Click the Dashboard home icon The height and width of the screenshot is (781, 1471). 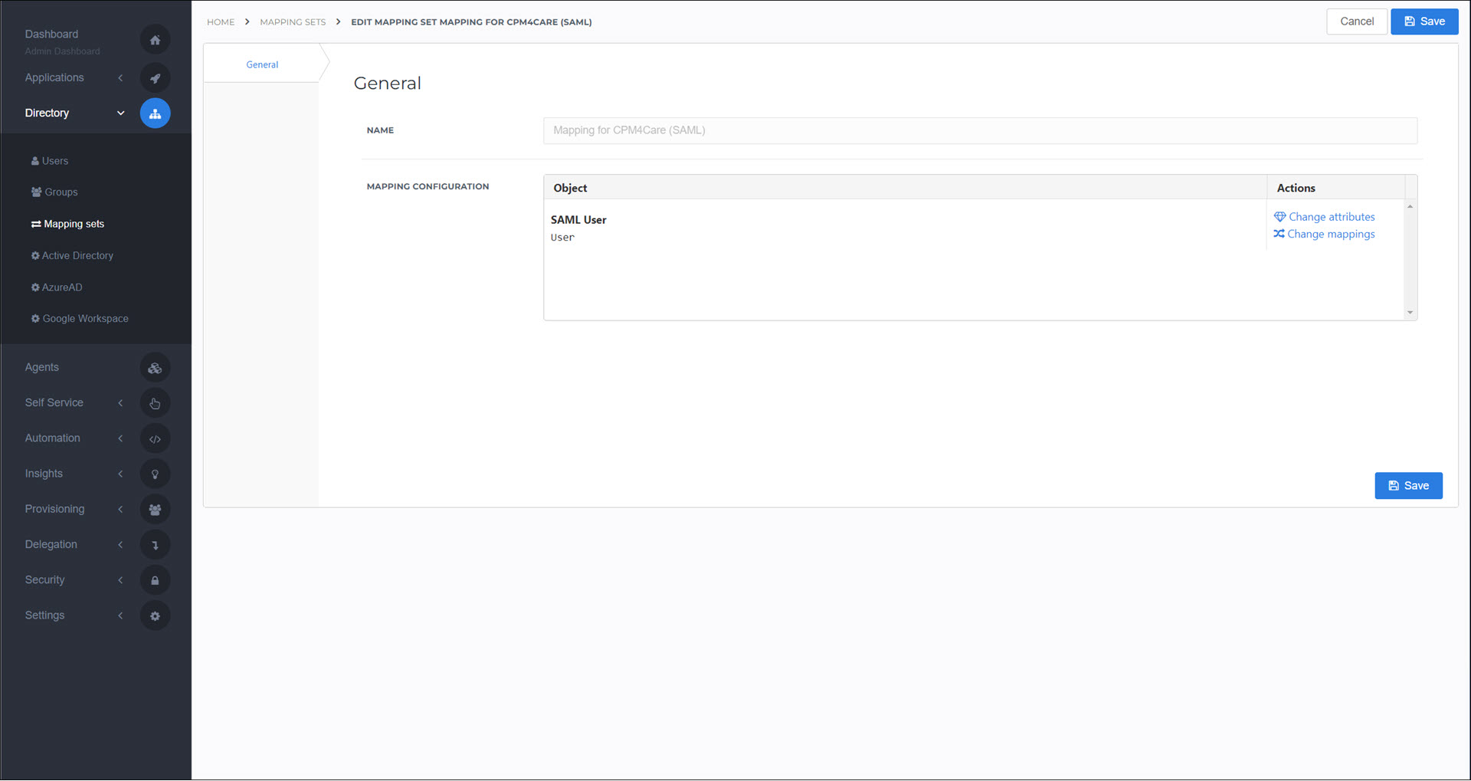155,40
